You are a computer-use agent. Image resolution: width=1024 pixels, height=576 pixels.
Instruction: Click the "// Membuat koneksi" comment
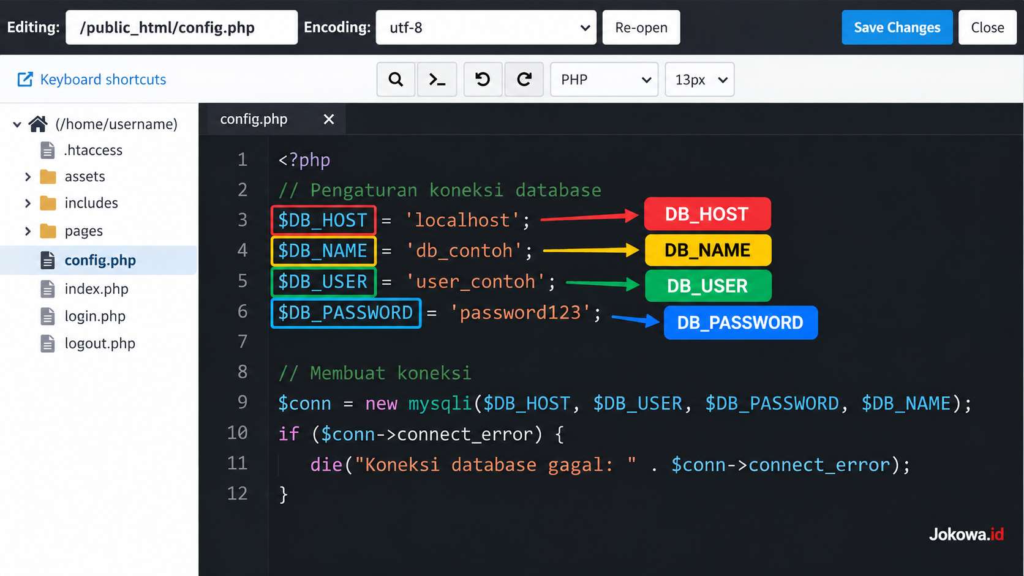375,373
